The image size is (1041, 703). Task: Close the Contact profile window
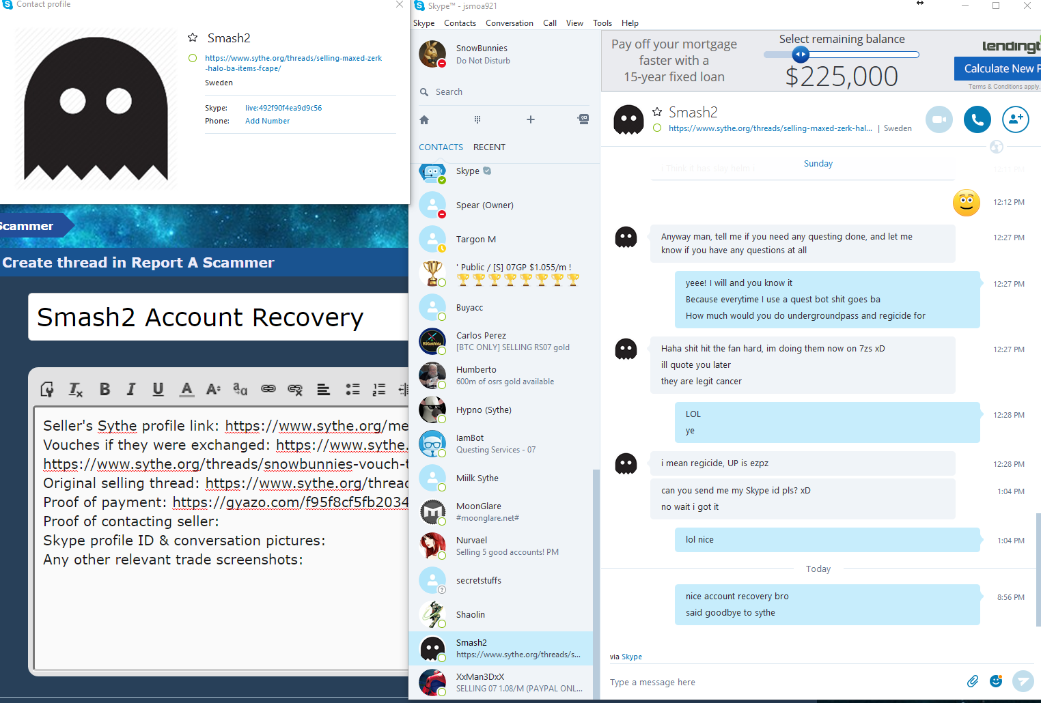[400, 5]
